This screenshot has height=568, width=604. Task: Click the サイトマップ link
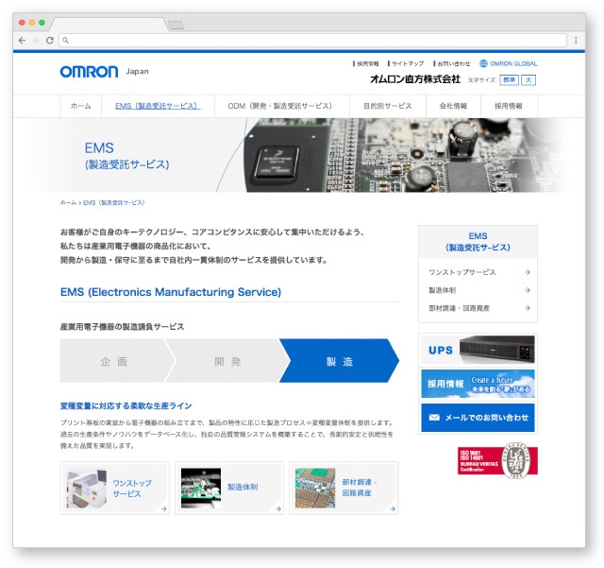(406, 63)
